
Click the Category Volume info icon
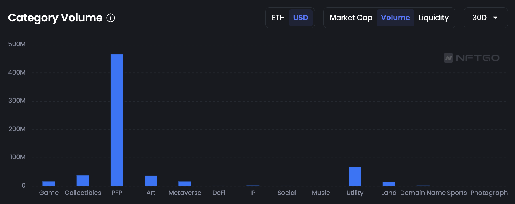111,18
